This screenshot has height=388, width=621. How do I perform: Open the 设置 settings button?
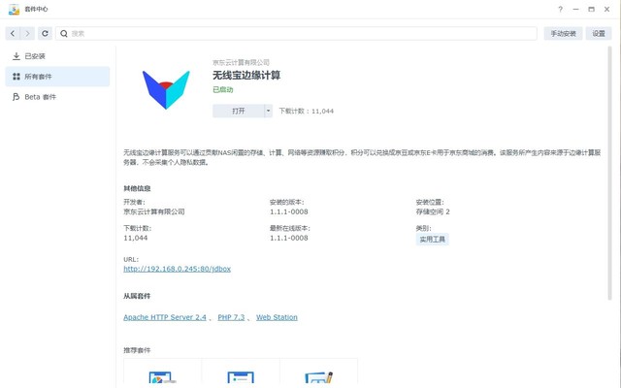[599, 34]
